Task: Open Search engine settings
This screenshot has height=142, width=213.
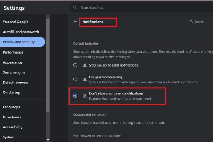Action: point(14,72)
